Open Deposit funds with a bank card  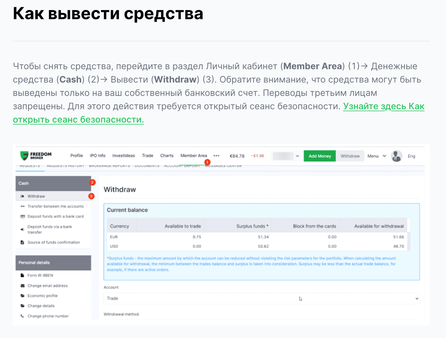point(55,216)
